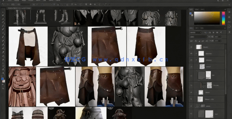Screen dimensions: 232x119
Task: Pick a color in the yellow color field
Action: point(207,18)
